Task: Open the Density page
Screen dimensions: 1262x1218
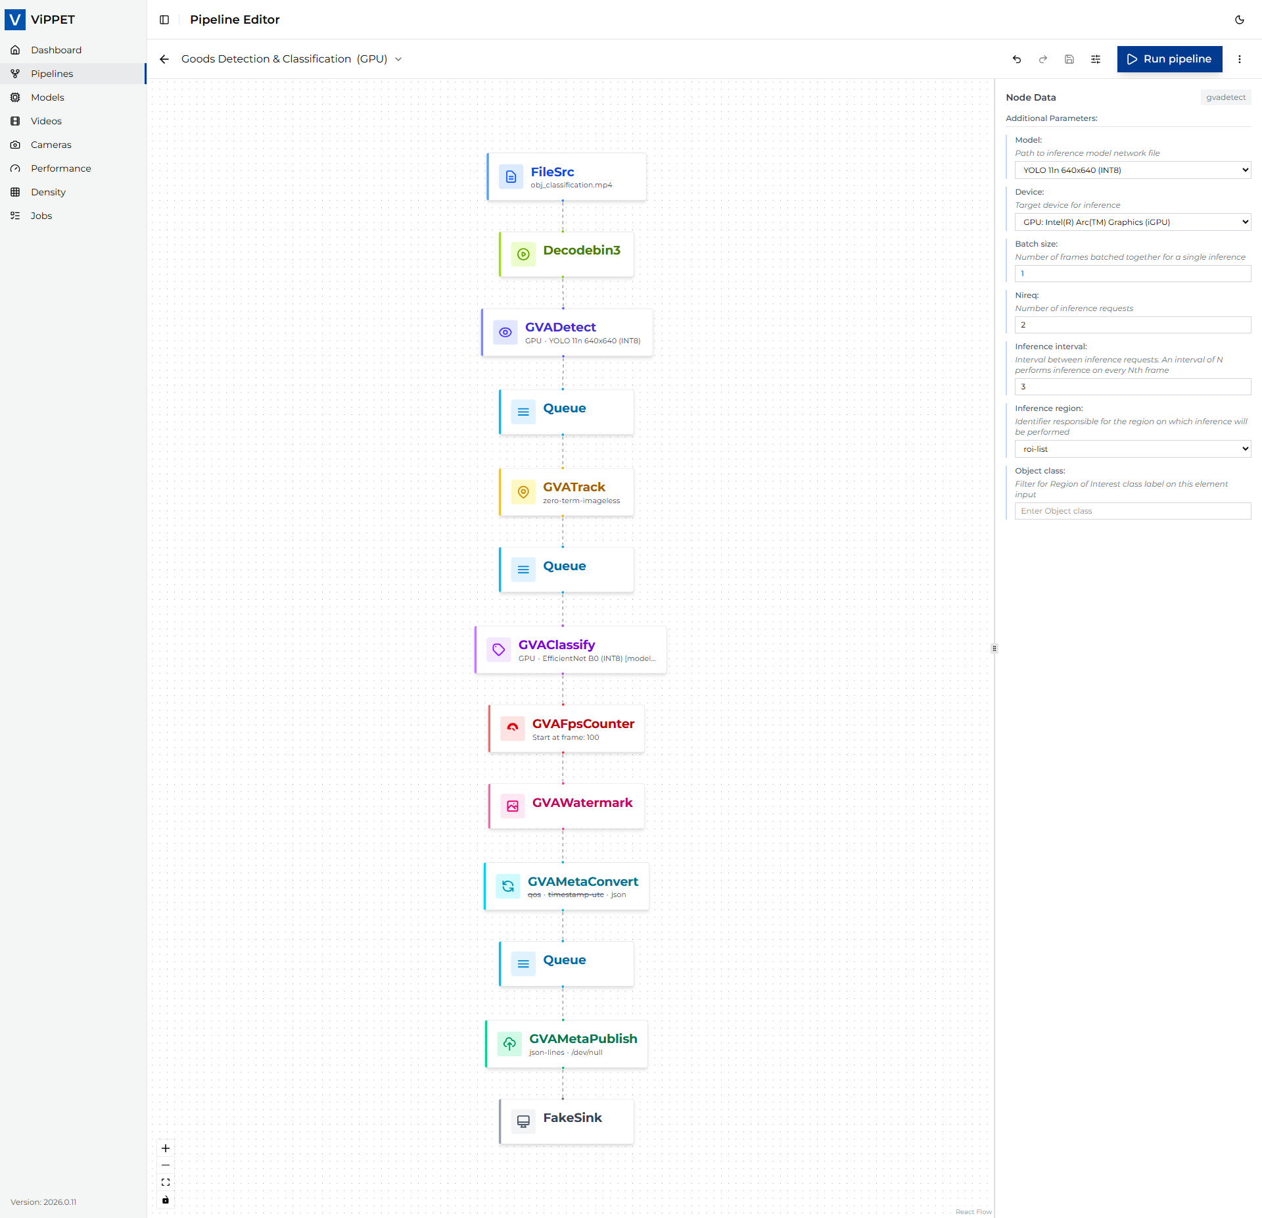Action: pyautogui.click(x=72, y=192)
